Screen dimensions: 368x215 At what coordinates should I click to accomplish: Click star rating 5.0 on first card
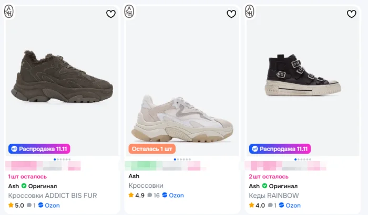pyautogui.click(x=16, y=206)
